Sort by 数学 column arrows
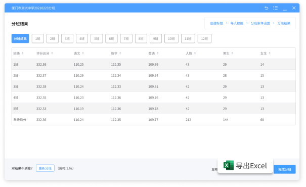This screenshot has height=187, width=306. point(120,53)
